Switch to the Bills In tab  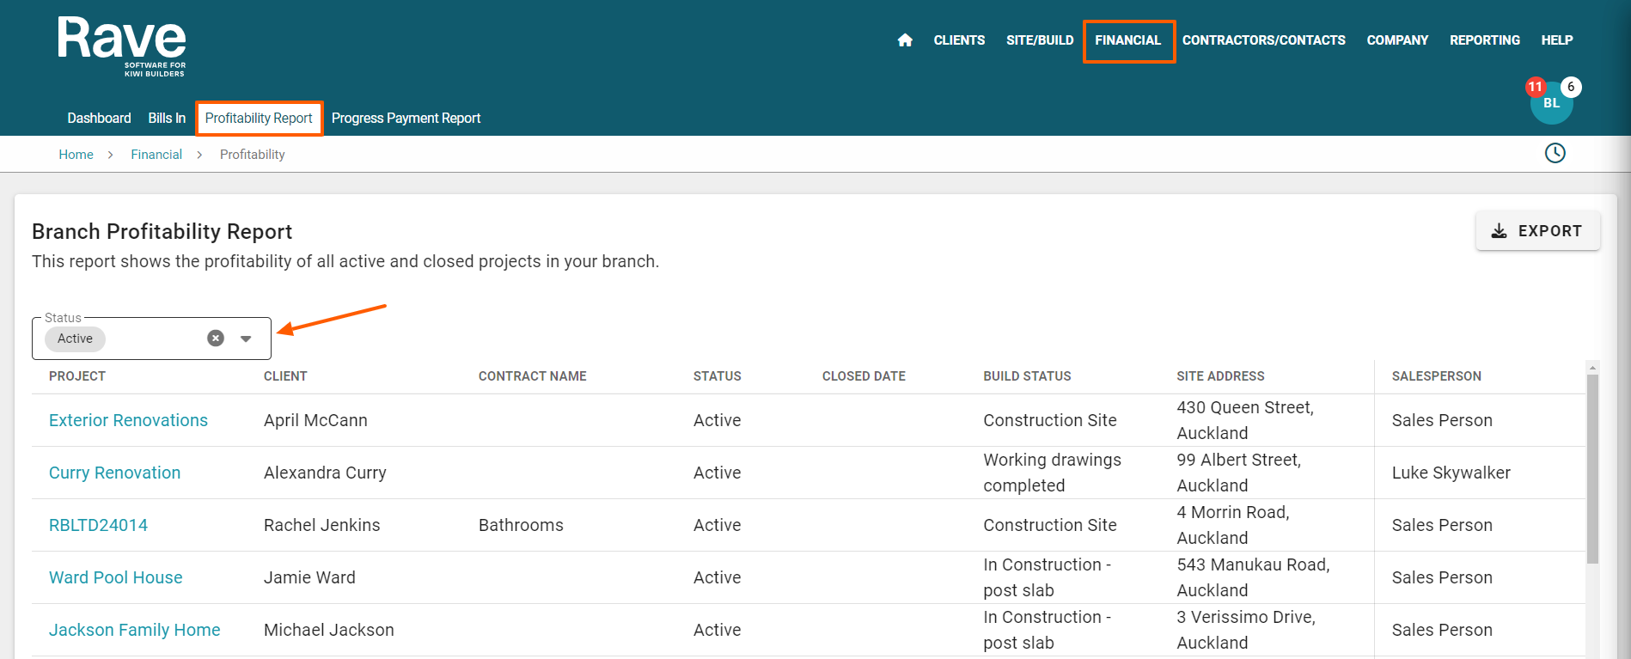167,119
